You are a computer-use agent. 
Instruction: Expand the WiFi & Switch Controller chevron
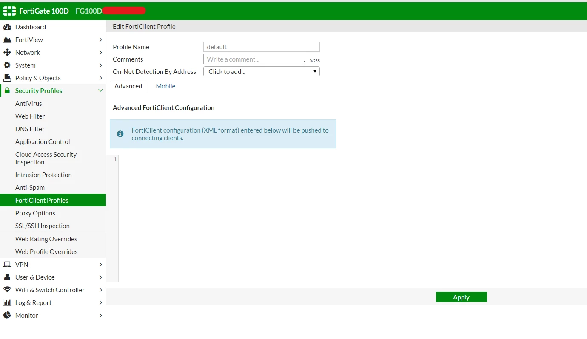pos(100,290)
